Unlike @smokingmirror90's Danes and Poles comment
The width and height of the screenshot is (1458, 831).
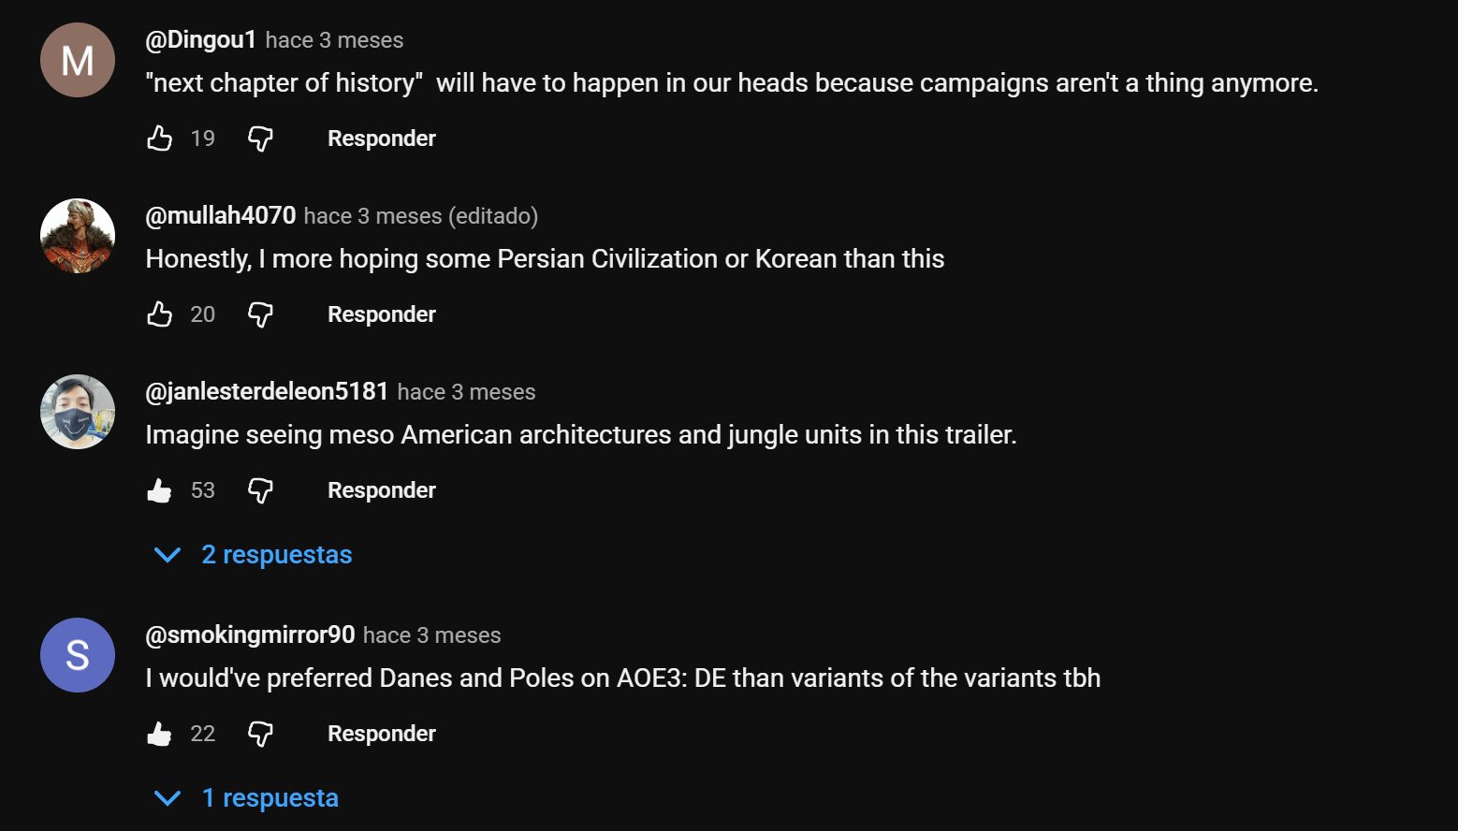(x=160, y=734)
